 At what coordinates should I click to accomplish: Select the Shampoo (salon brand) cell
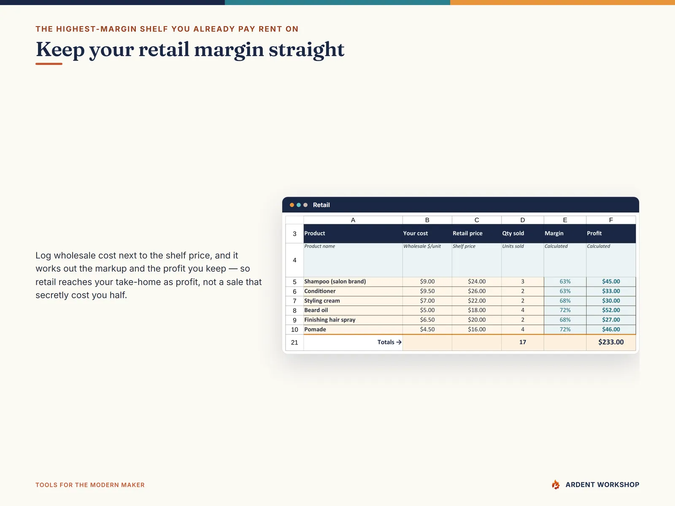[x=353, y=282]
